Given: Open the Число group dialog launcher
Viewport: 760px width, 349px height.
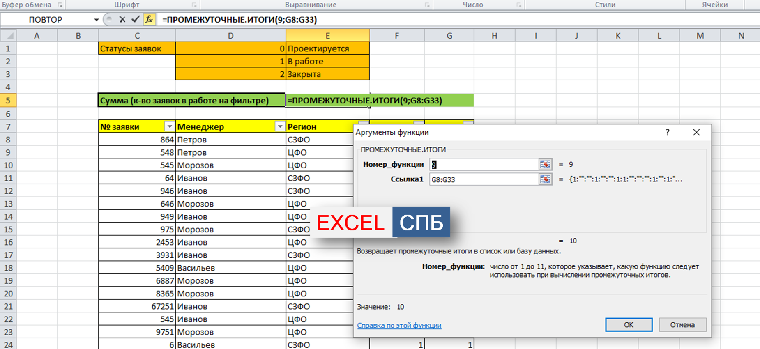Looking at the screenshot, I should click(x=519, y=5).
